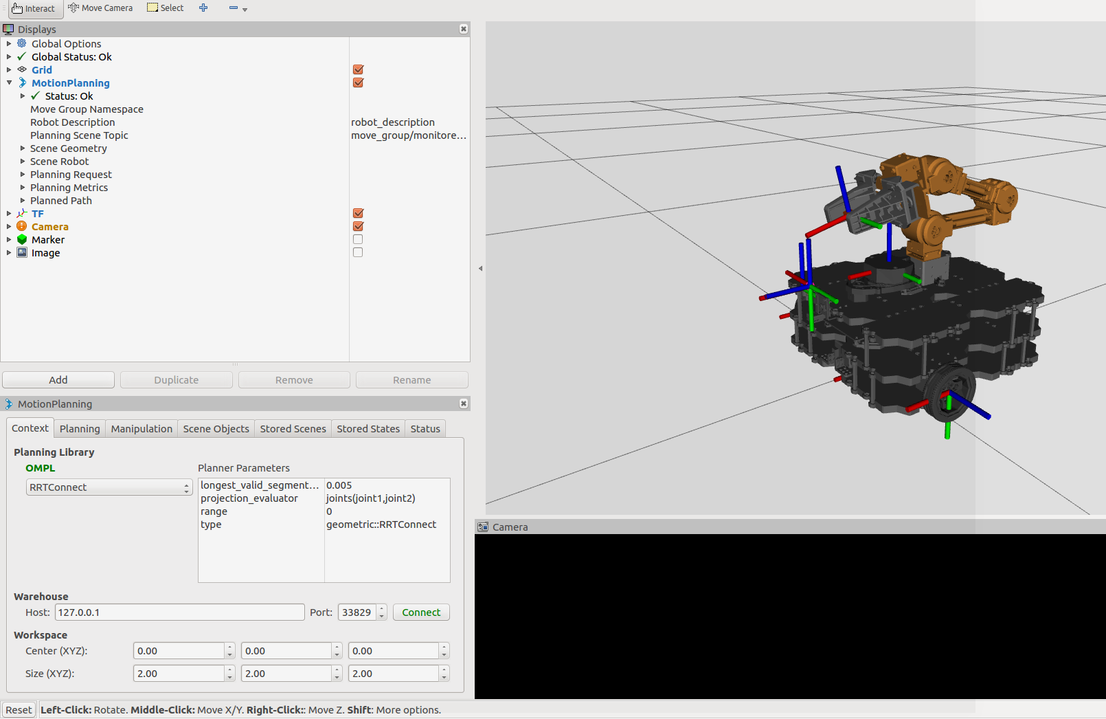
Task: Click the Marker display icon
Action: click(x=21, y=239)
